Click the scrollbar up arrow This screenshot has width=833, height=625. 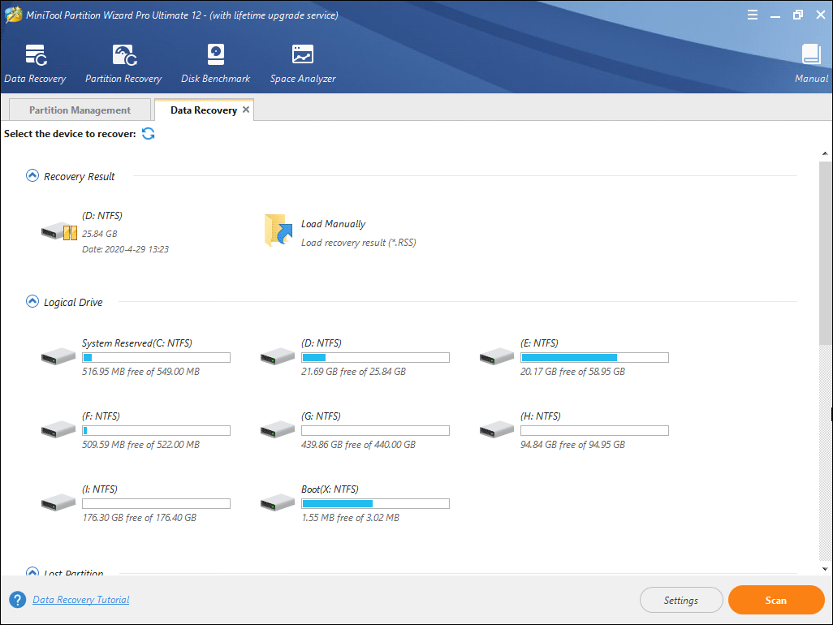pos(825,153)
